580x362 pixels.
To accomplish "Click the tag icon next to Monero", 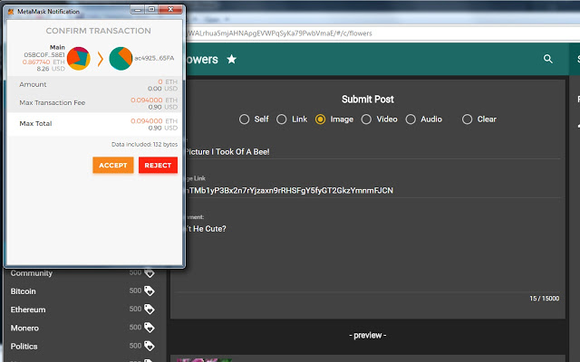I will coord(150,328).
